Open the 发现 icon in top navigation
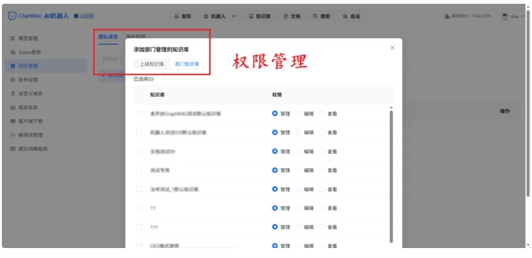This screenshot has width=532, height=258. [x=176, y=16]
